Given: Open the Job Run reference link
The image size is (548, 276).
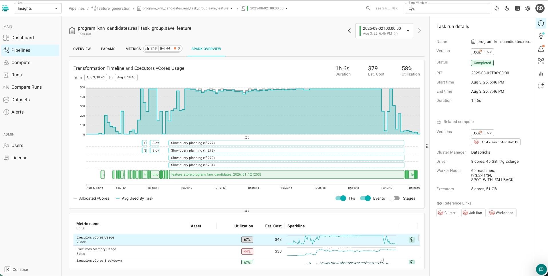Looking at the screenshot, I should click(473, 213).
